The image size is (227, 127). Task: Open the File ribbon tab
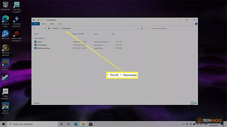click(x=36, y=24)
